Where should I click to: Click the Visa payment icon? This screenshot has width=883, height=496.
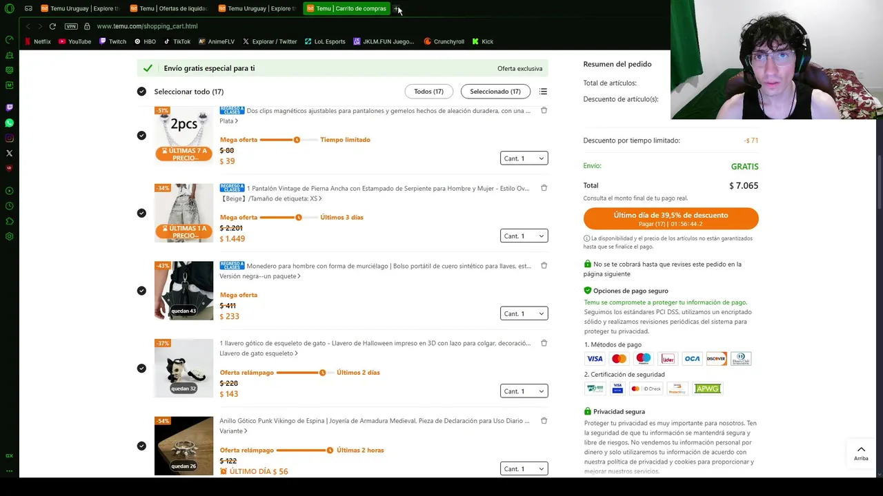tap(595, 358)
